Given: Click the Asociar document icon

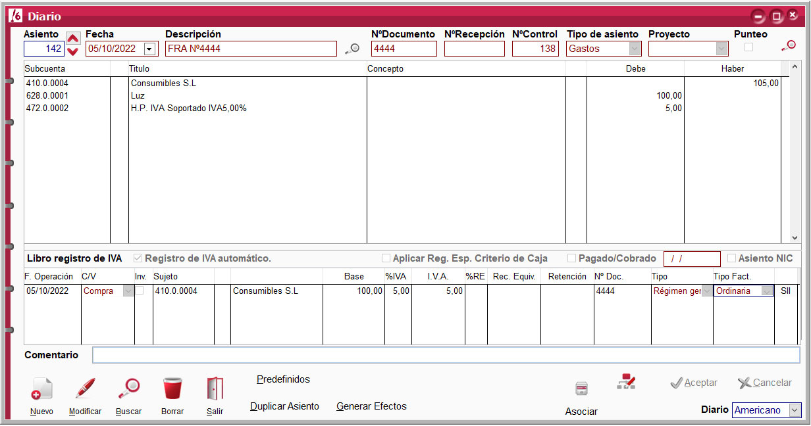Looking at the screenshot, I should point(581,389).
